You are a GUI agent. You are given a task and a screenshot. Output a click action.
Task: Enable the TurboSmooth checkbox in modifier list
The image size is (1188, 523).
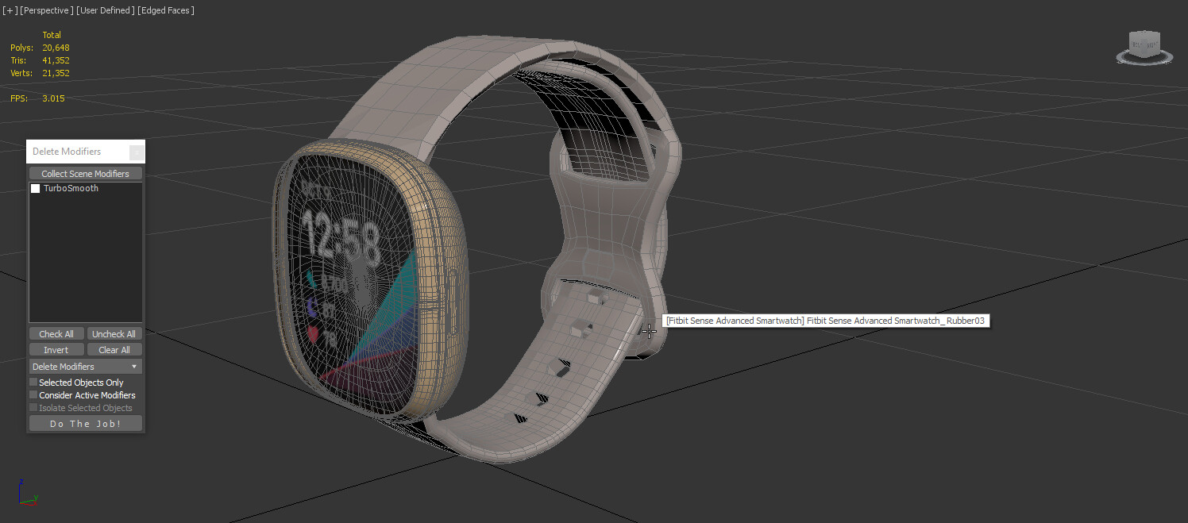point(35,188)
